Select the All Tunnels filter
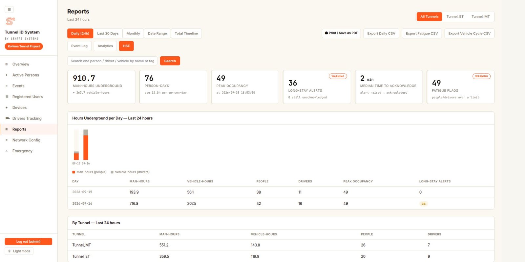525x262 pixels. pyautogui.click(x=429, y=17)
